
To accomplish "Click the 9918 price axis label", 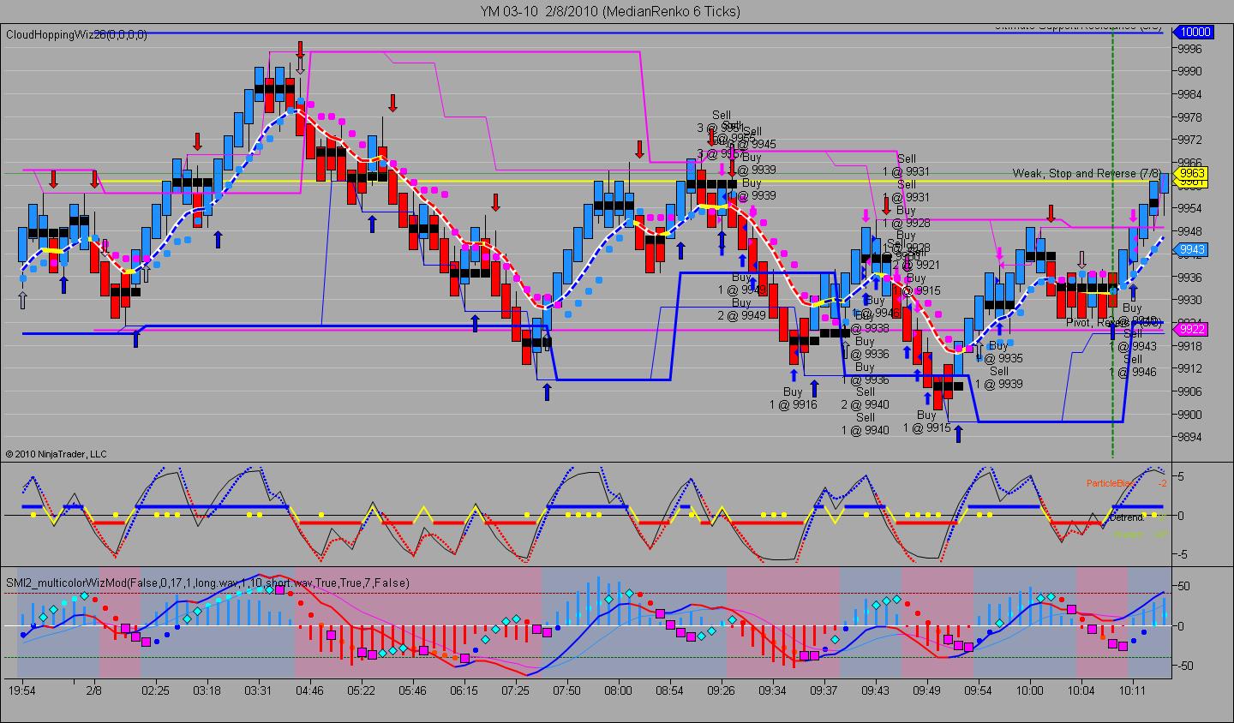I will pyautogui.click(x=1189, y=345).
